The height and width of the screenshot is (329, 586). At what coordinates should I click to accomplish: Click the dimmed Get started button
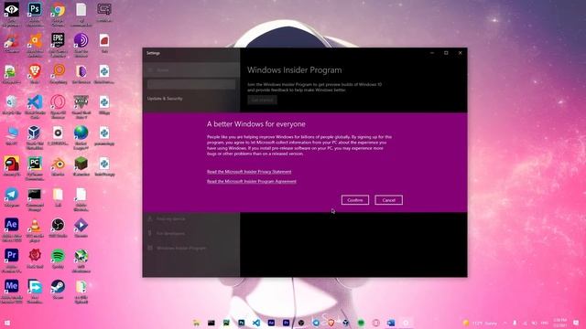coord(262,100)
